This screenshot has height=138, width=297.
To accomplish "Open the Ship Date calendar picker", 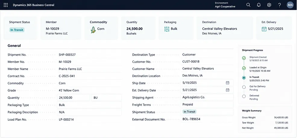I will click(227, 83).
